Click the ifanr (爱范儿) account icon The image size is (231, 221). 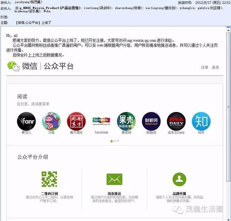click(26, 121)
